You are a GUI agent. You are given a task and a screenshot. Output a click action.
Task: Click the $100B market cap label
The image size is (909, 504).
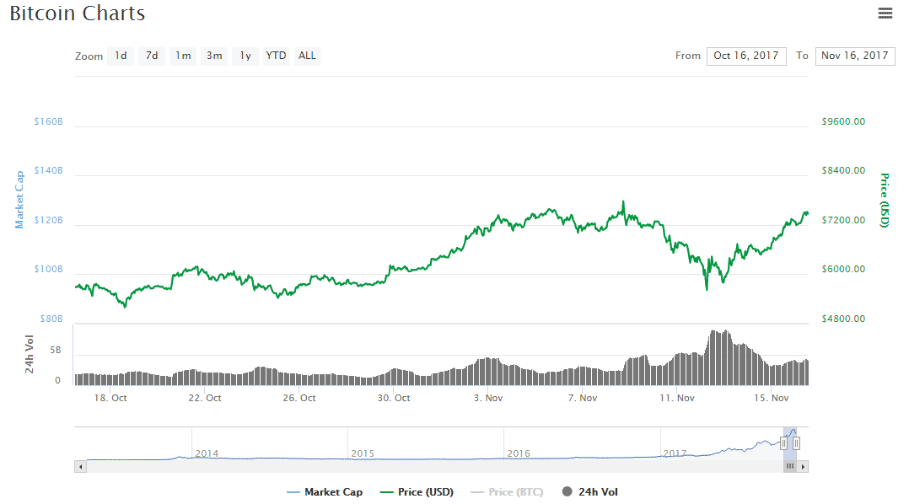tap(48, 269)
